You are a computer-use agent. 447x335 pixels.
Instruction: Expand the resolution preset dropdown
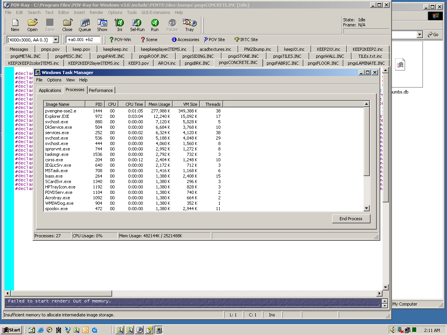[55, 40]
